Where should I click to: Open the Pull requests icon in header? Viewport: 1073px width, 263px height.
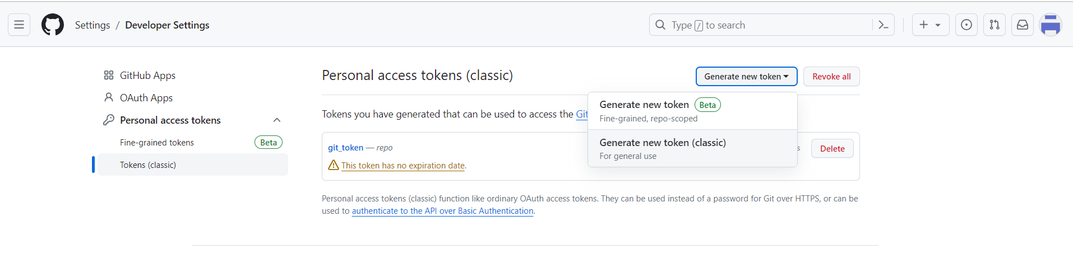(995, 25)
